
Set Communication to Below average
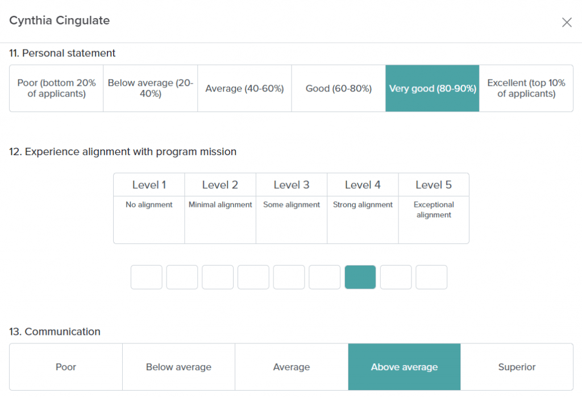178,367
